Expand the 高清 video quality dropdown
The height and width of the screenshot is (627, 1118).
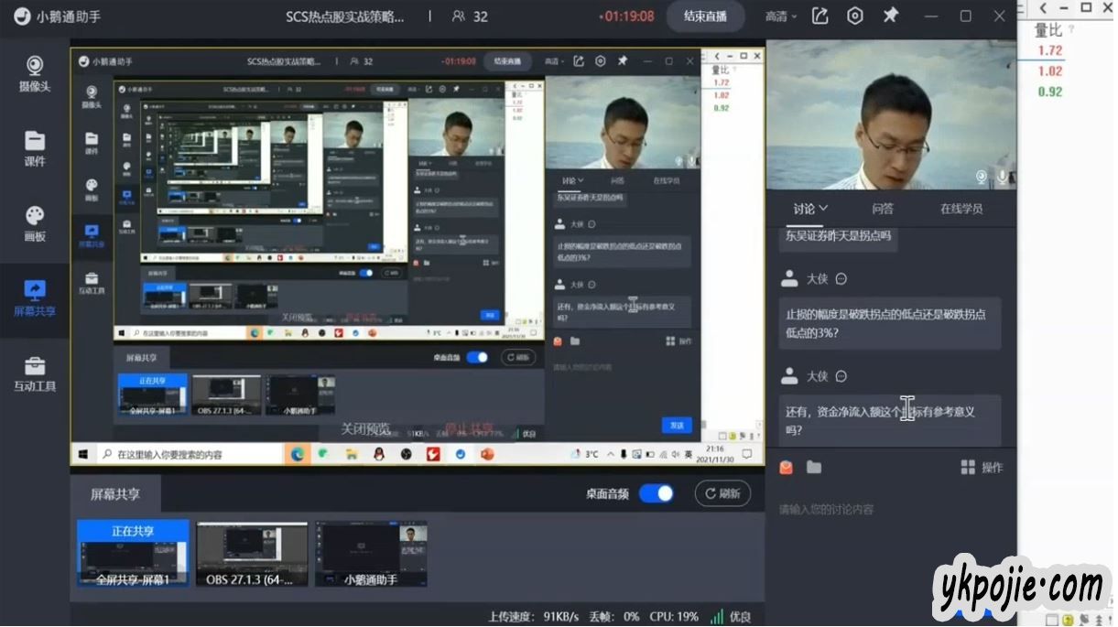(781, 16)
